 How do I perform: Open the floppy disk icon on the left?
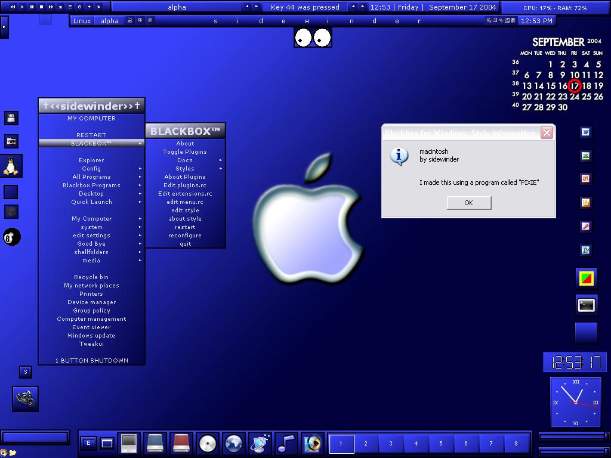[x=11, y=118]
